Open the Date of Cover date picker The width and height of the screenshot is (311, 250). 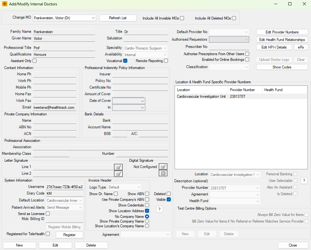pyautogui.click(x=142, y=101)
